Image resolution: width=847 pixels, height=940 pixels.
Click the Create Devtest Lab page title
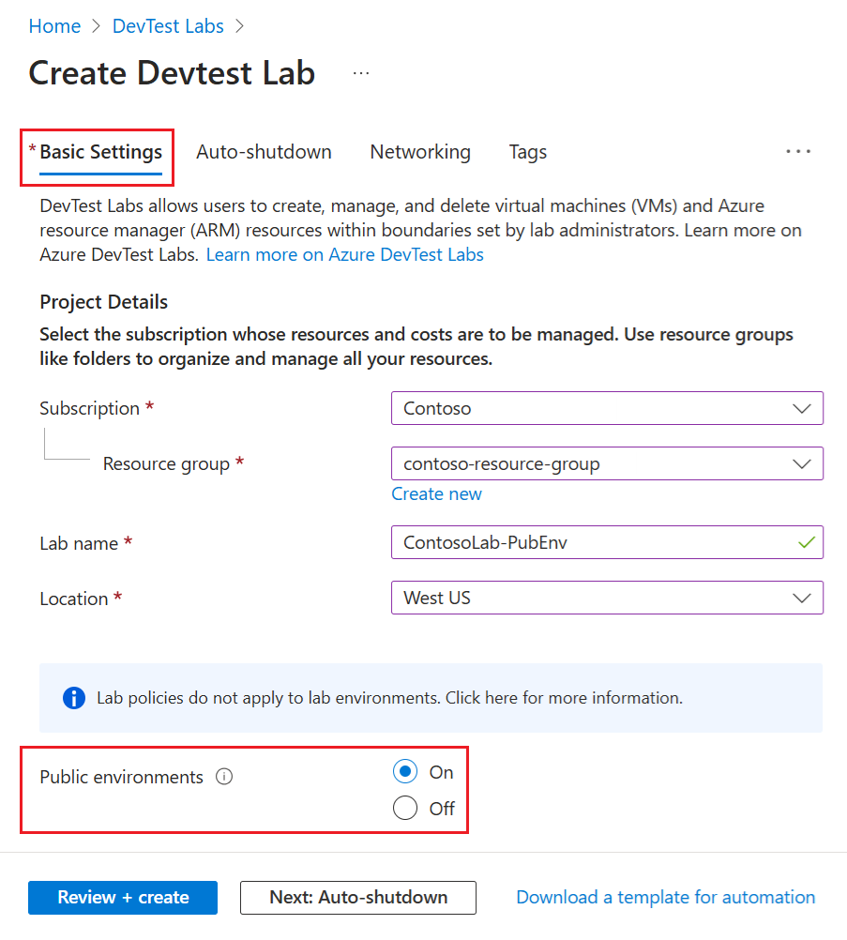click(x=172, y=73)
